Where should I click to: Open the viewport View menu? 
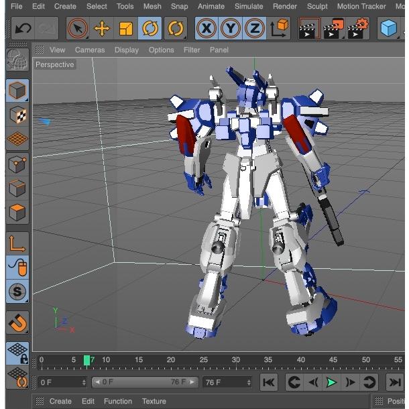pos(58,50)
